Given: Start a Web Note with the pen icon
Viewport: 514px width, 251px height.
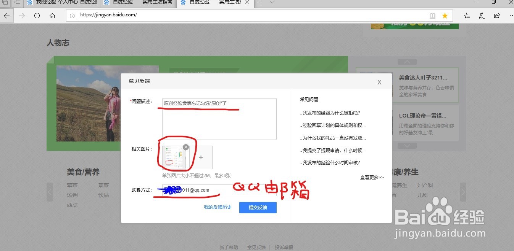Looking at the screenshot, I should [482, 16].
